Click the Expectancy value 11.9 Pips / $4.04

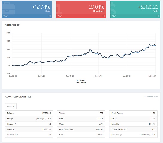[x=148, y=135]
